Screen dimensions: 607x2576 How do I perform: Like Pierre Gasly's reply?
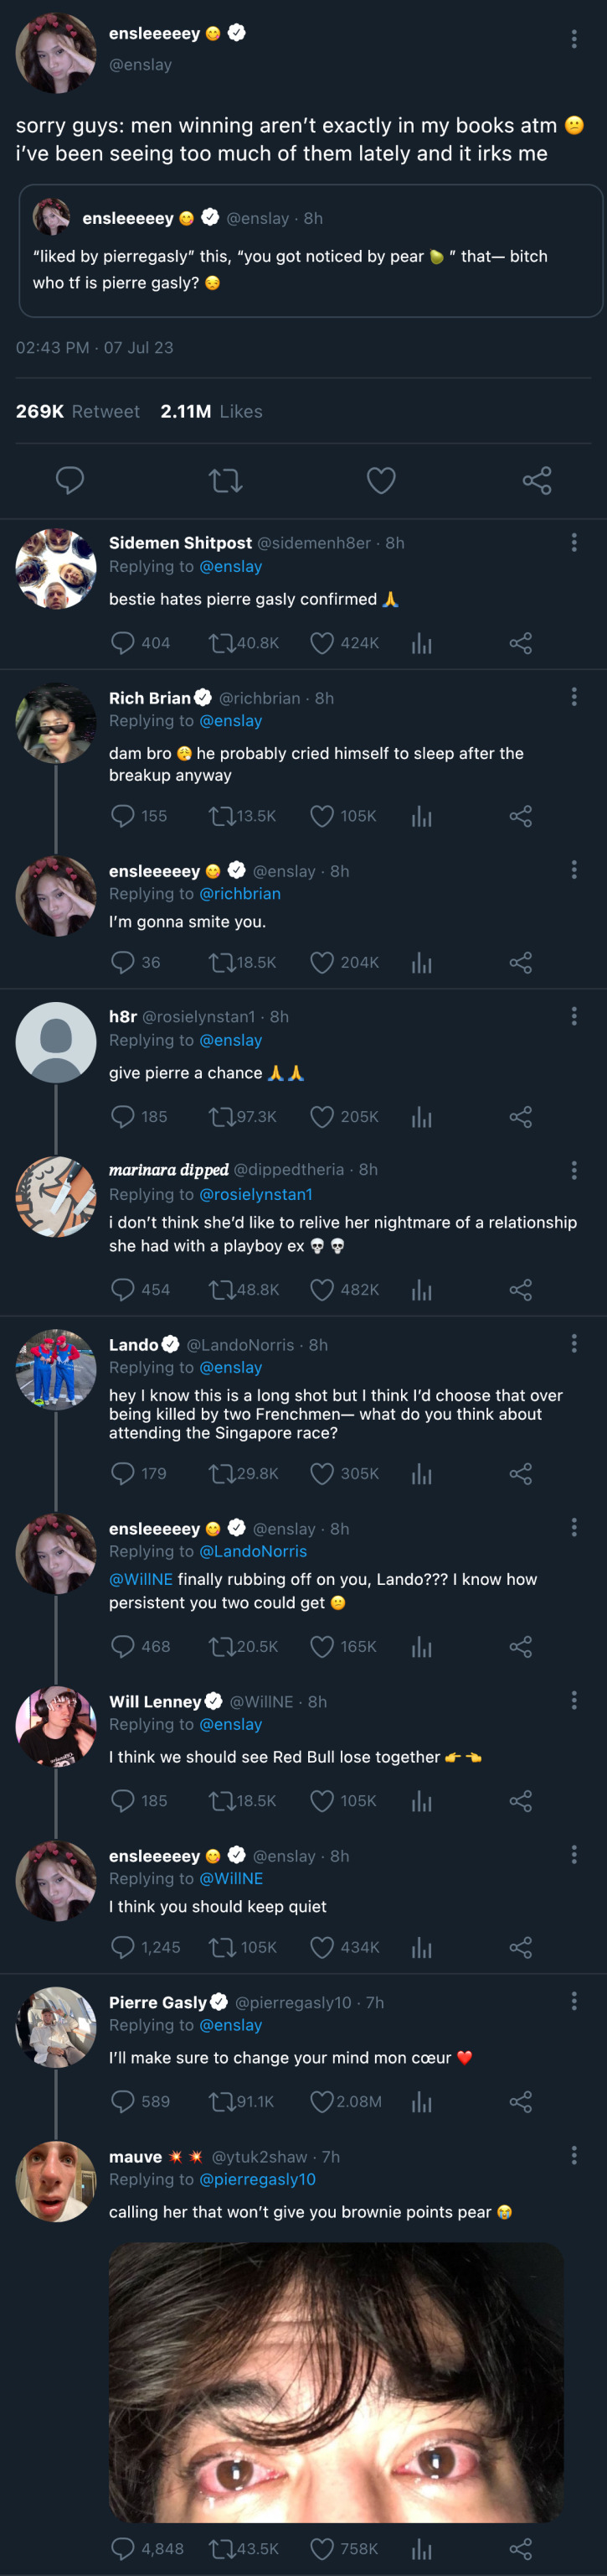322,2101
